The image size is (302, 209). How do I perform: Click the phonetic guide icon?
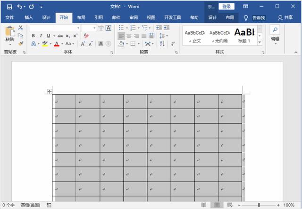pyautogui.click(x=101, y=28)
